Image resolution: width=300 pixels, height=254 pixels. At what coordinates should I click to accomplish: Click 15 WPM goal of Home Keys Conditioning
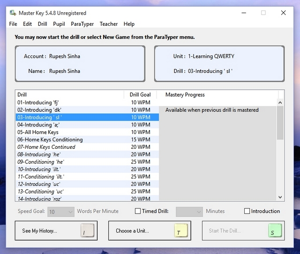pos(141,139)
